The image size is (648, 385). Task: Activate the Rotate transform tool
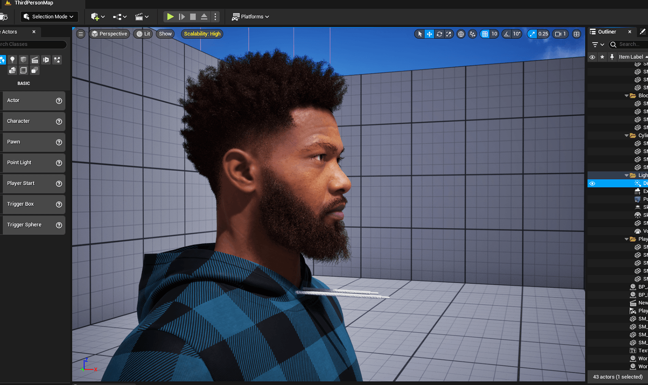coord(440,34)
